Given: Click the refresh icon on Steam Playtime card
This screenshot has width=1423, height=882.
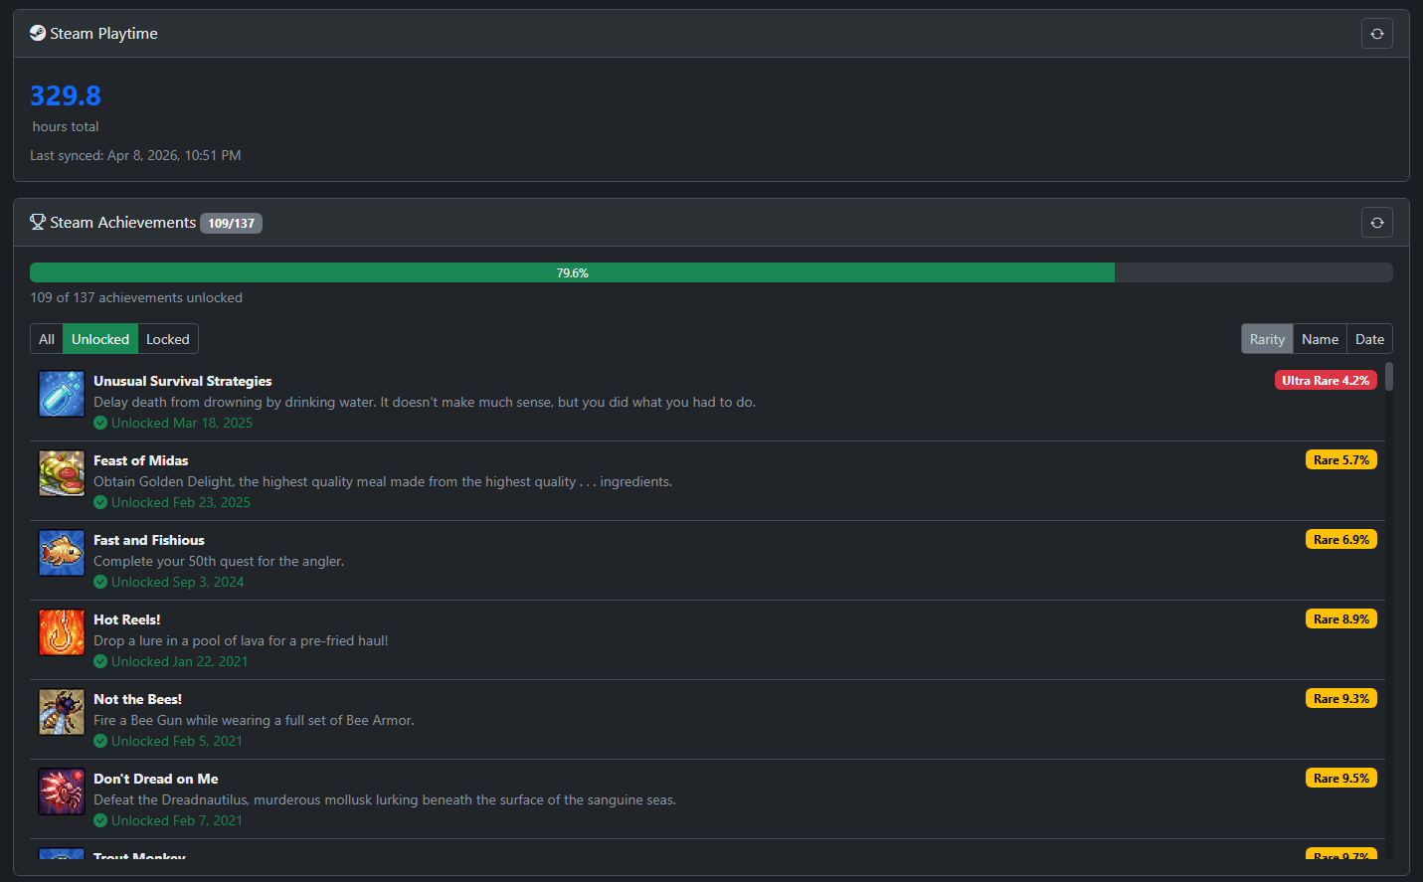Looking at the screenshot, I should tap(1376, 32).
